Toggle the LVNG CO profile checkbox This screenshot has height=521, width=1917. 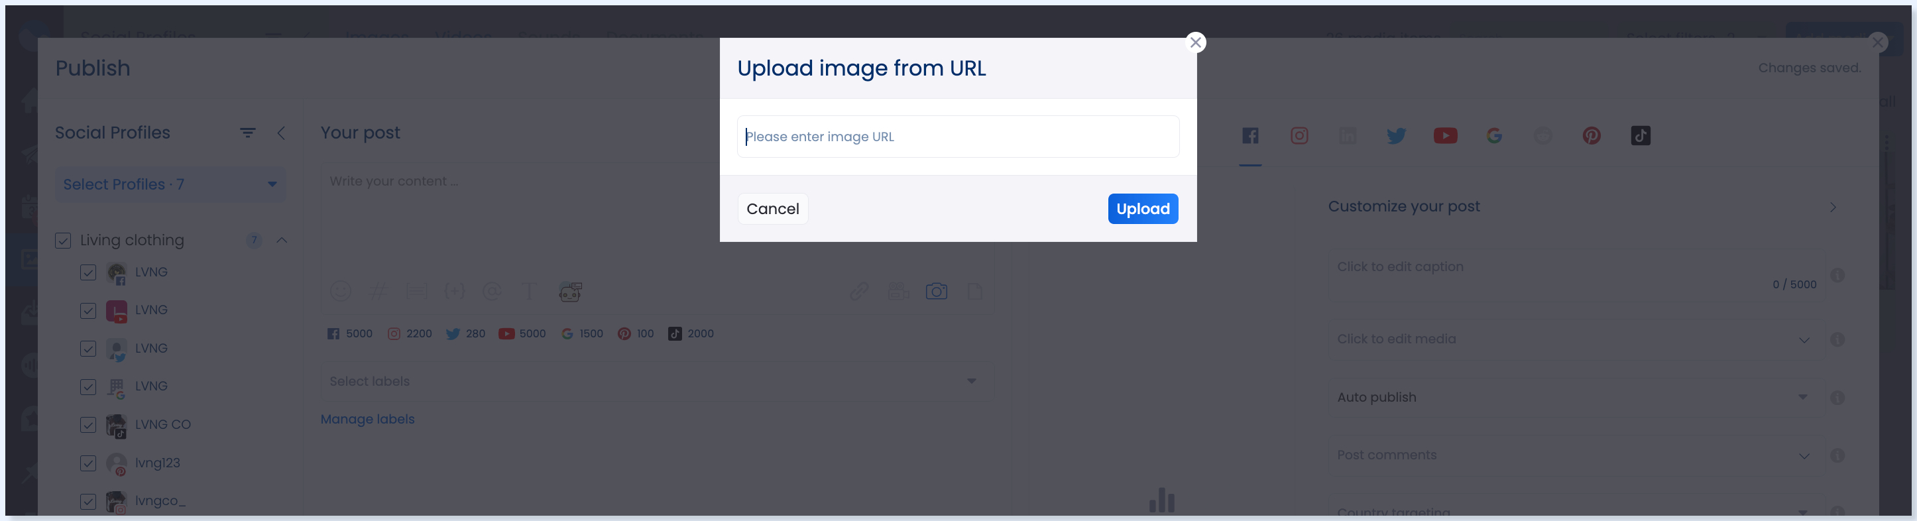87,425
